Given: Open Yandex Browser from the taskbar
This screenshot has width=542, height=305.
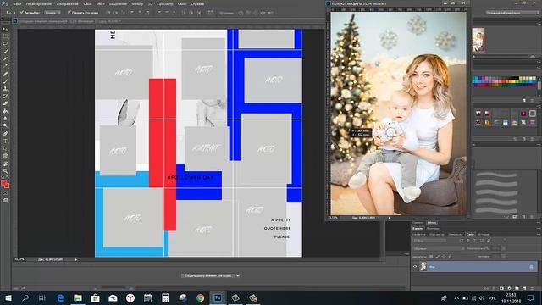Looking at the screenshot, I should (x=130, y=297).
